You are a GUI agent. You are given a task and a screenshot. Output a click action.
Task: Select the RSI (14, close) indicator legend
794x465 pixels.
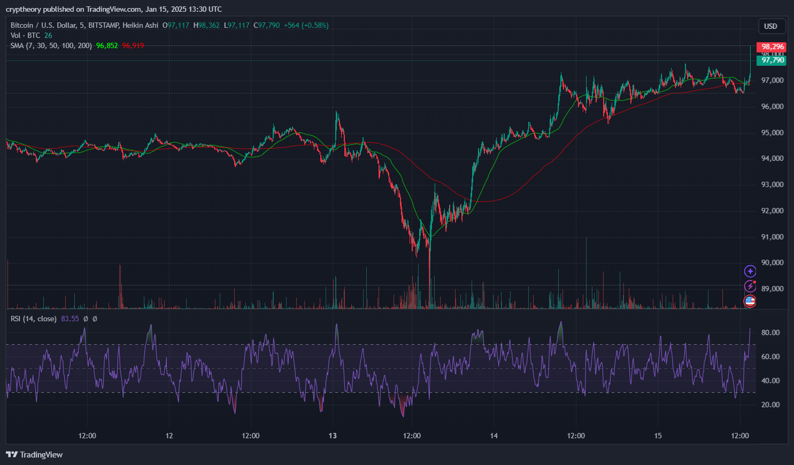34,319
